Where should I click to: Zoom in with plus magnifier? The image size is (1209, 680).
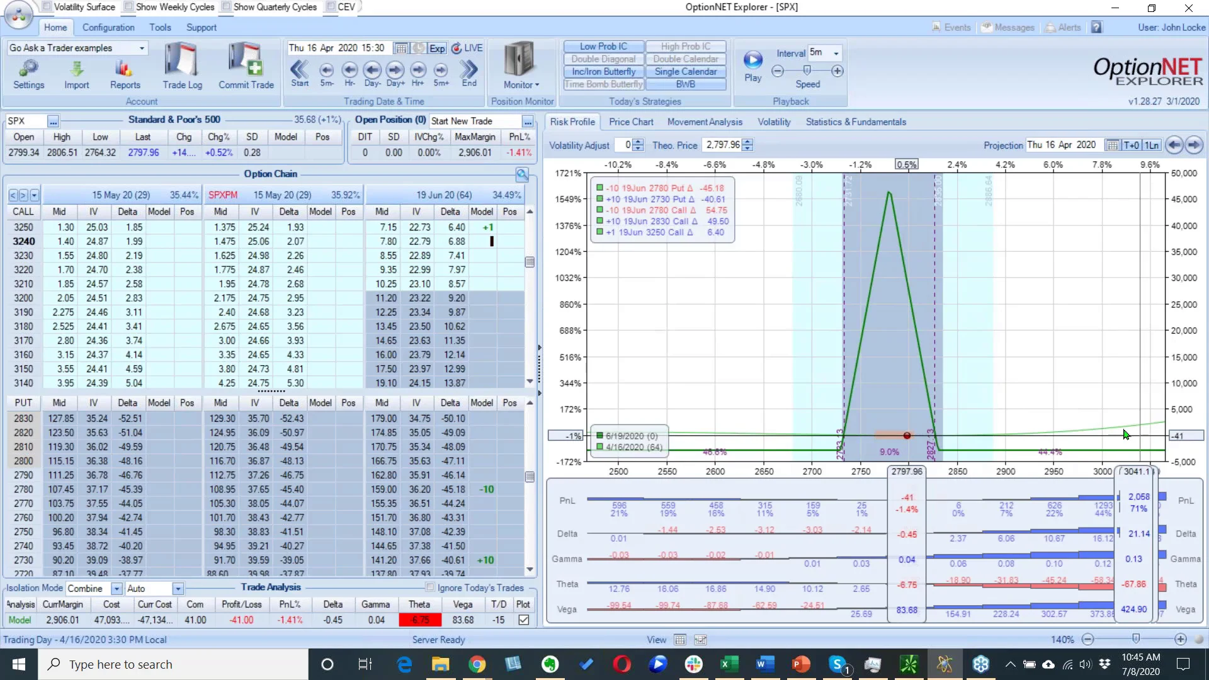point(1181,640)
